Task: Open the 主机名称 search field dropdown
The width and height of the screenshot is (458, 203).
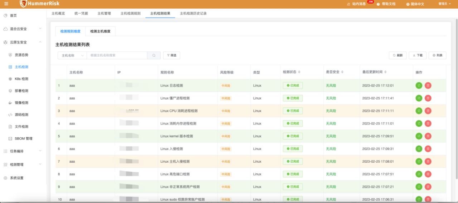Action: click(72, 55)
